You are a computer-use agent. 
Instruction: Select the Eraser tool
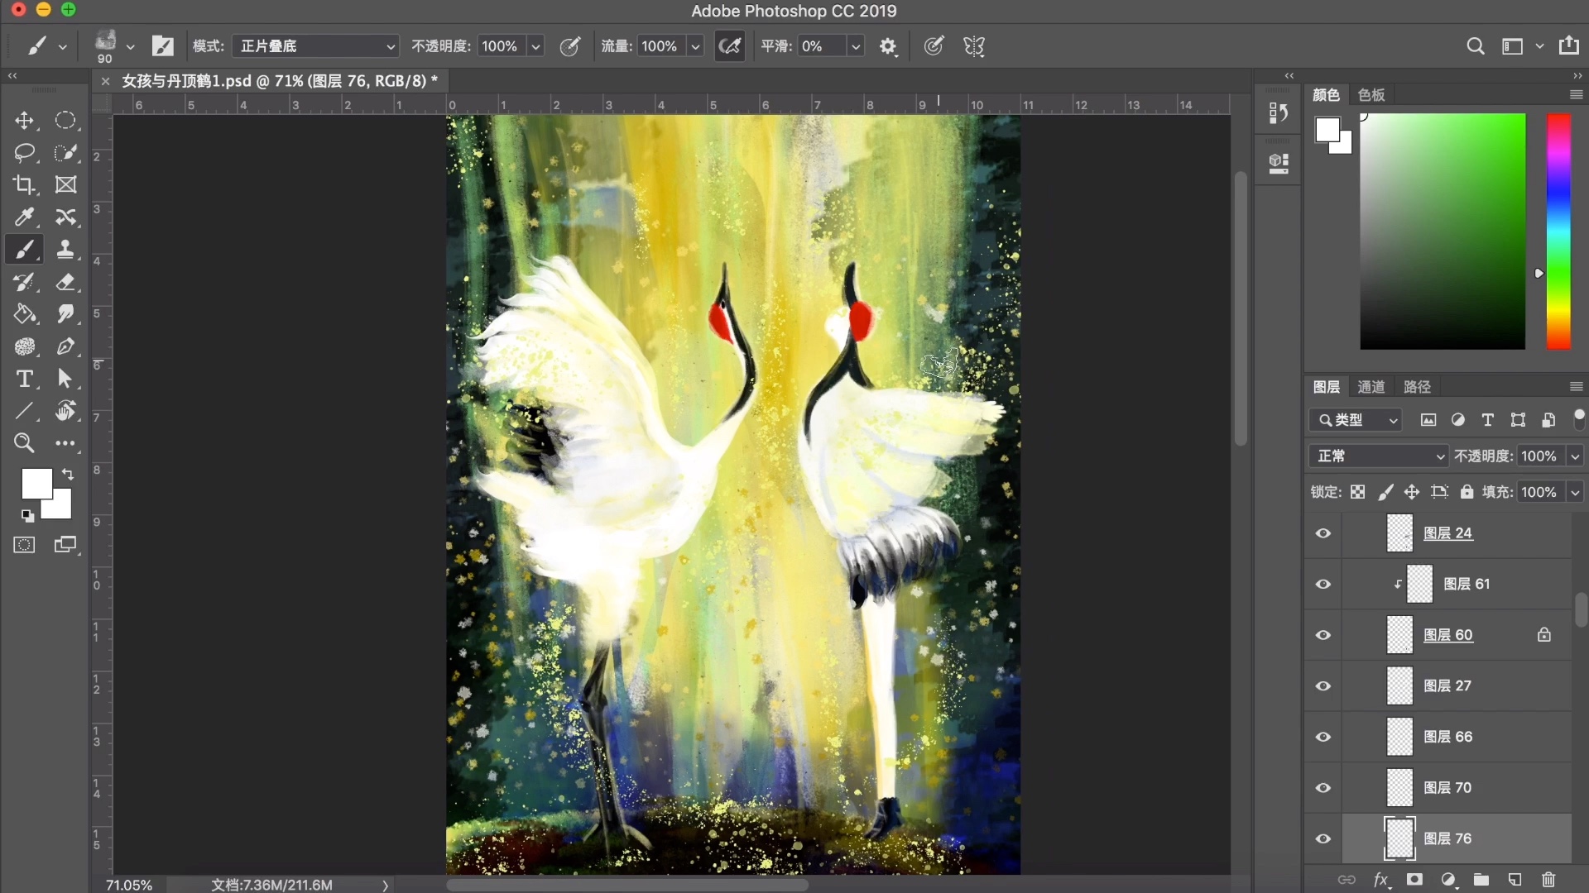65,282
